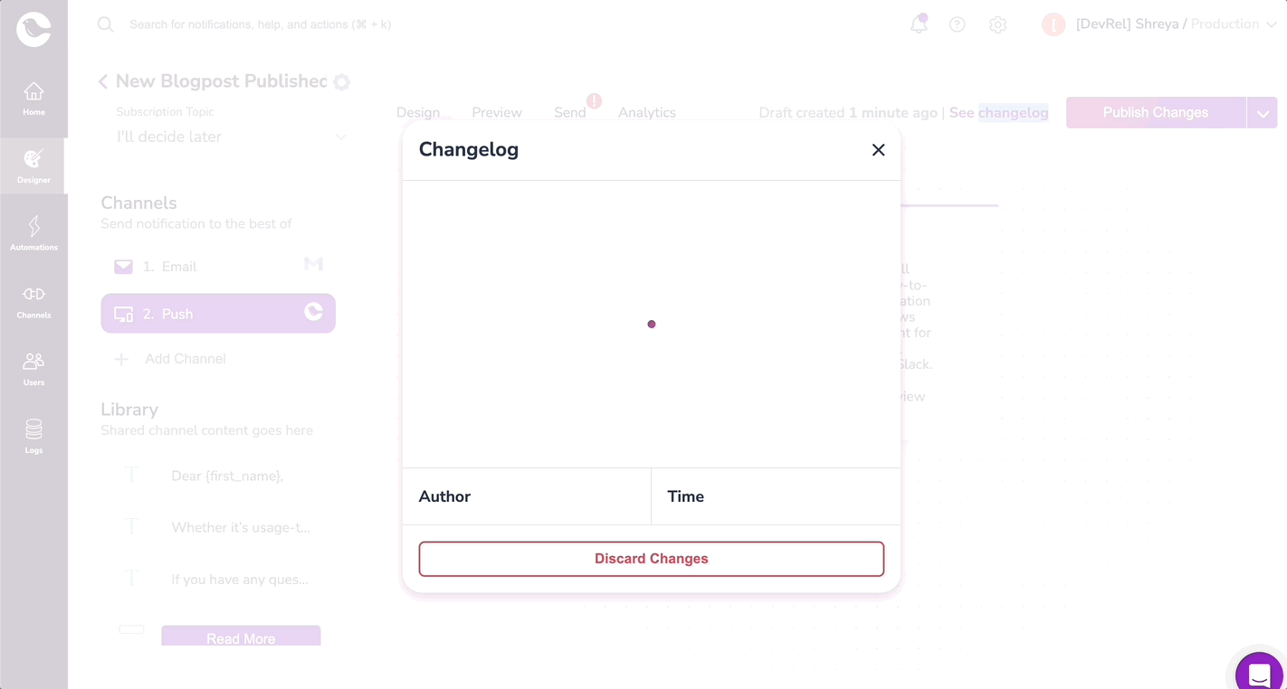Open the help menu

click(x=958, y=24)
